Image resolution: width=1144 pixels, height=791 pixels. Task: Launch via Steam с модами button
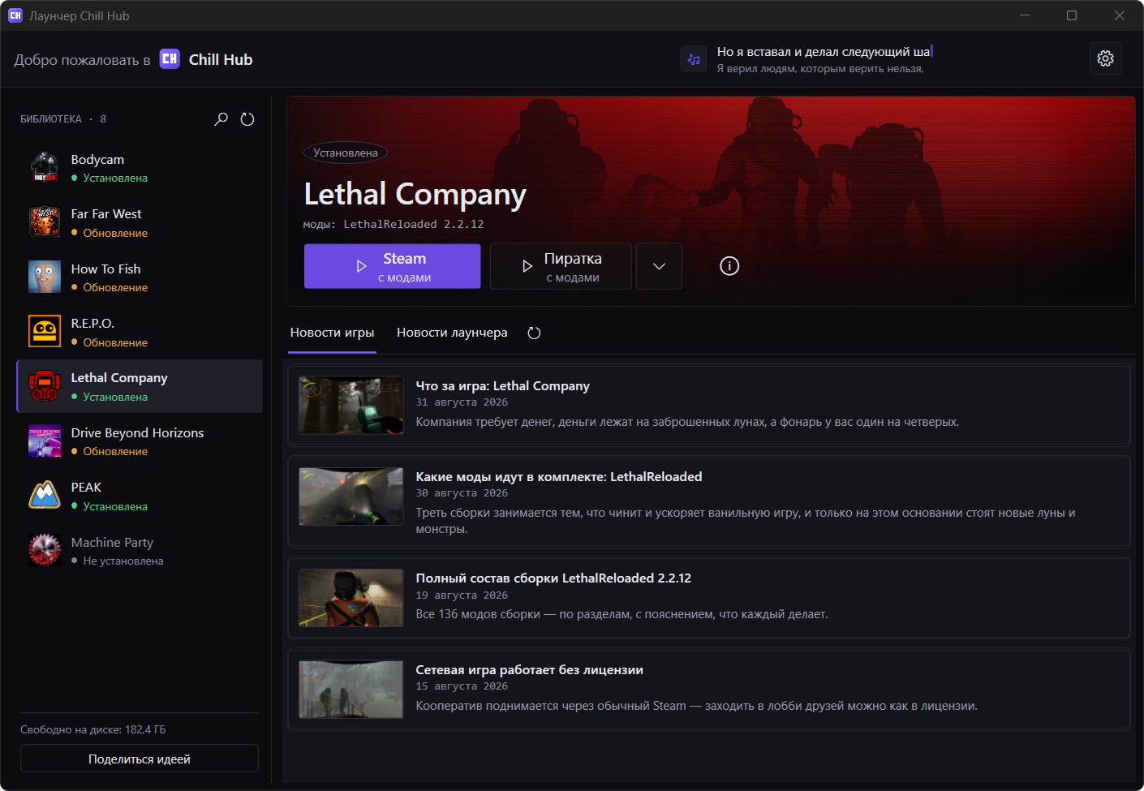[x=392, y=266]
